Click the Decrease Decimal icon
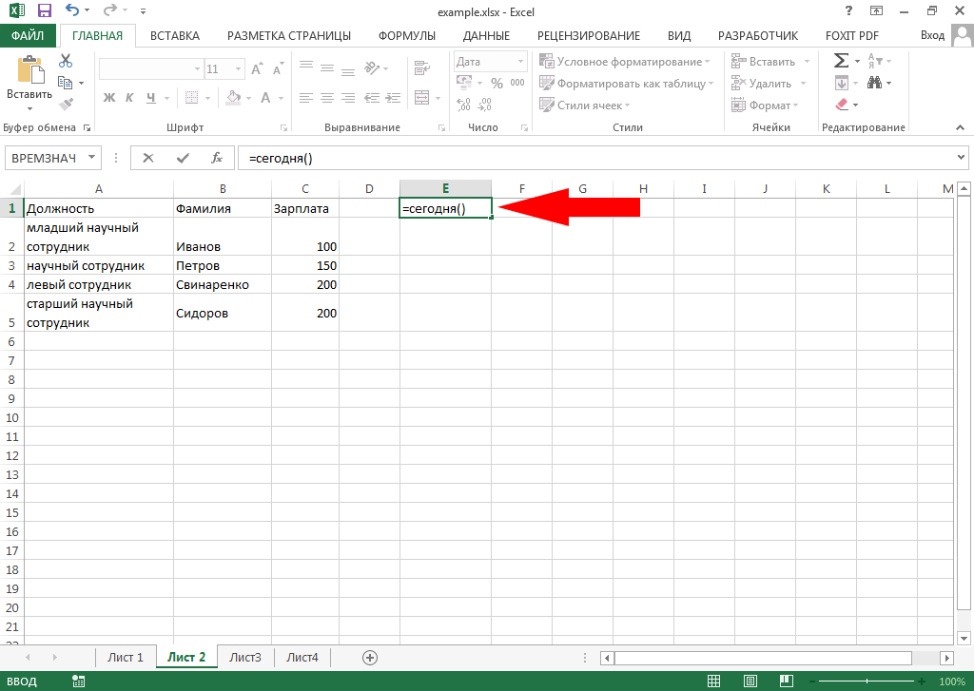The width and height of the screenshot is (974, 691). [485, 105]
